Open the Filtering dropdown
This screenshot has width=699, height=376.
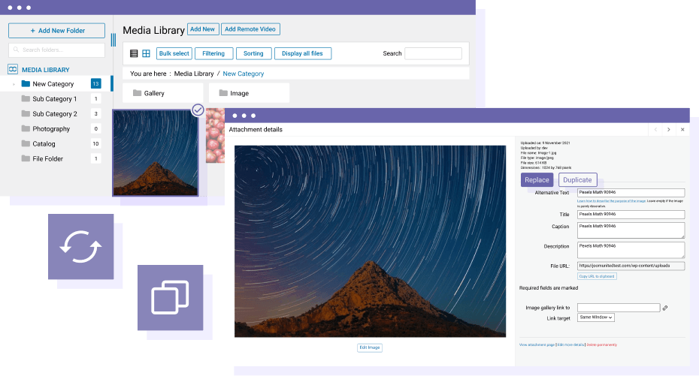pos(213,53)
